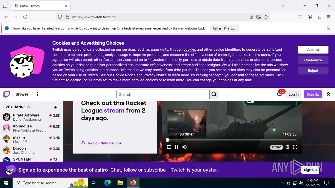335x188 pixels.
Task: Click the PirateSoftware channel name
Action: pos(26,115)
